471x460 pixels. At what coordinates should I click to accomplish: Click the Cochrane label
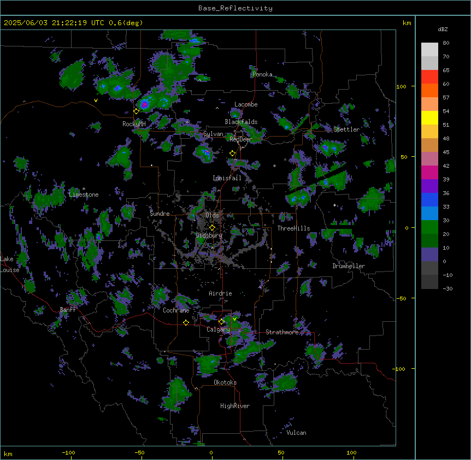point(176,310)
